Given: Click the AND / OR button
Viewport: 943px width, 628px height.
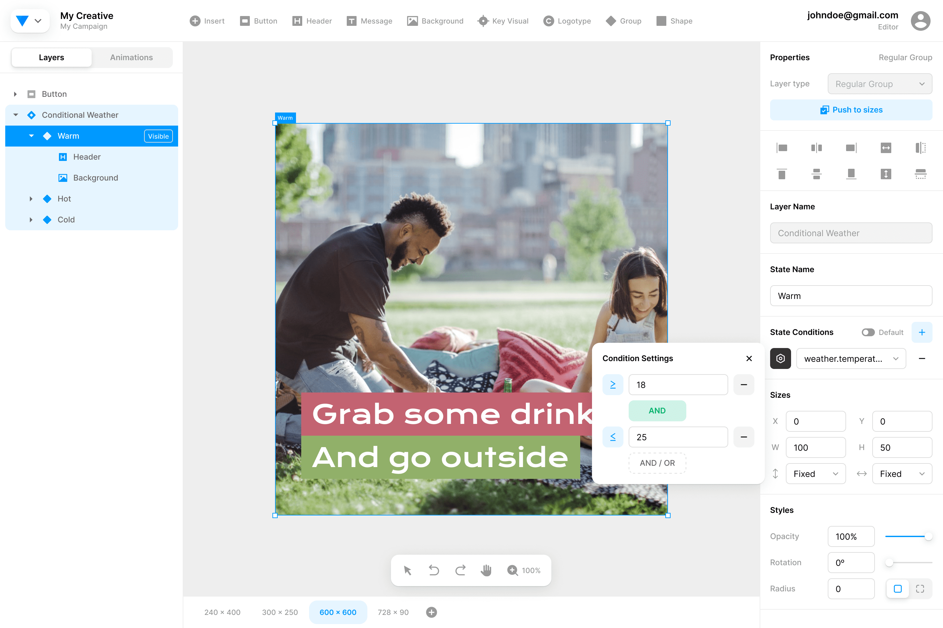Looking at the screenshot, I should click(657, 463).
